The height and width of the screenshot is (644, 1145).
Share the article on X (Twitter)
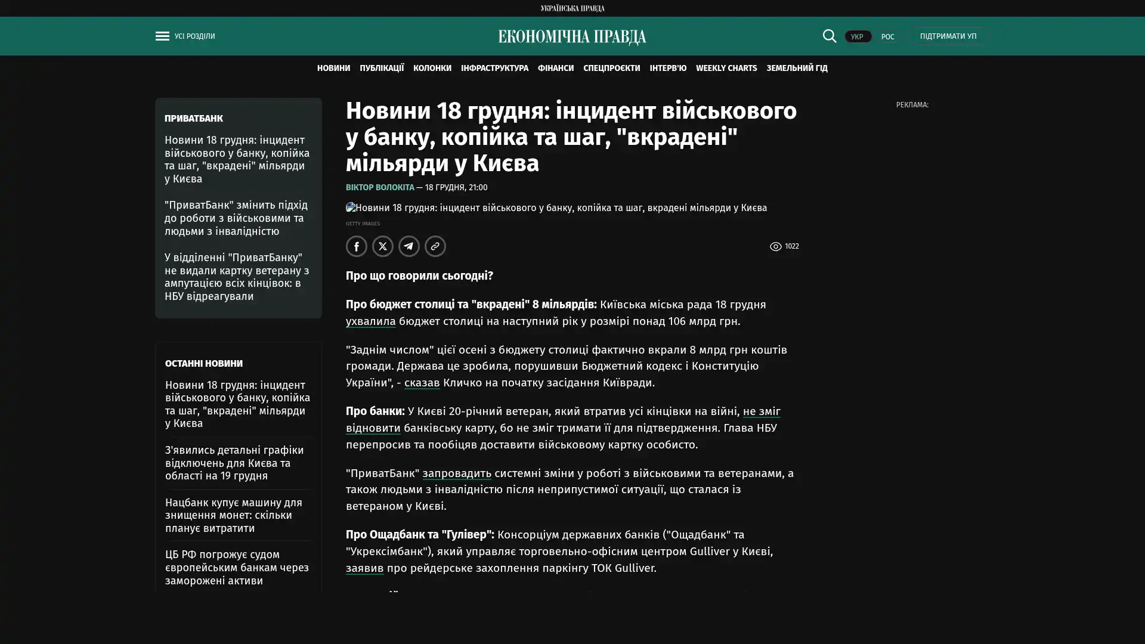(383, 246)
